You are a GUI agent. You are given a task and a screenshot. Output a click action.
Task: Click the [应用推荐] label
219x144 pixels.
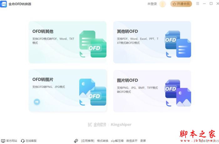click(x=88, y=141)
